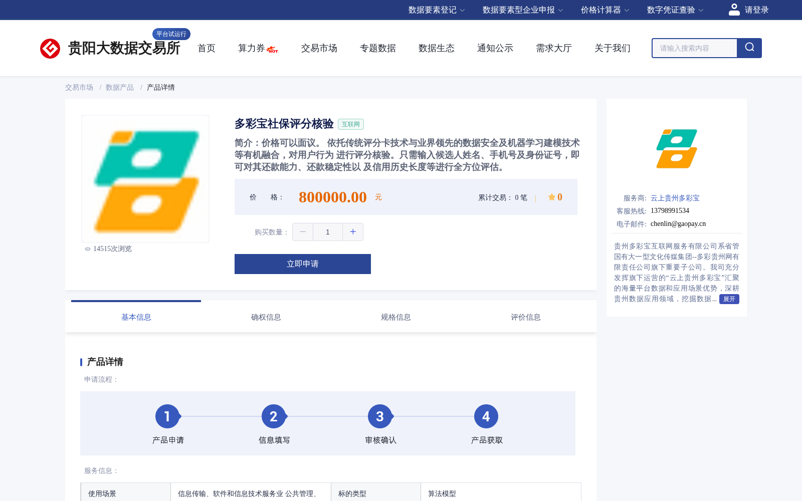
Task: Open 专题数据 in main navigation
Action: pyautogui.click(x=378, y=48)
